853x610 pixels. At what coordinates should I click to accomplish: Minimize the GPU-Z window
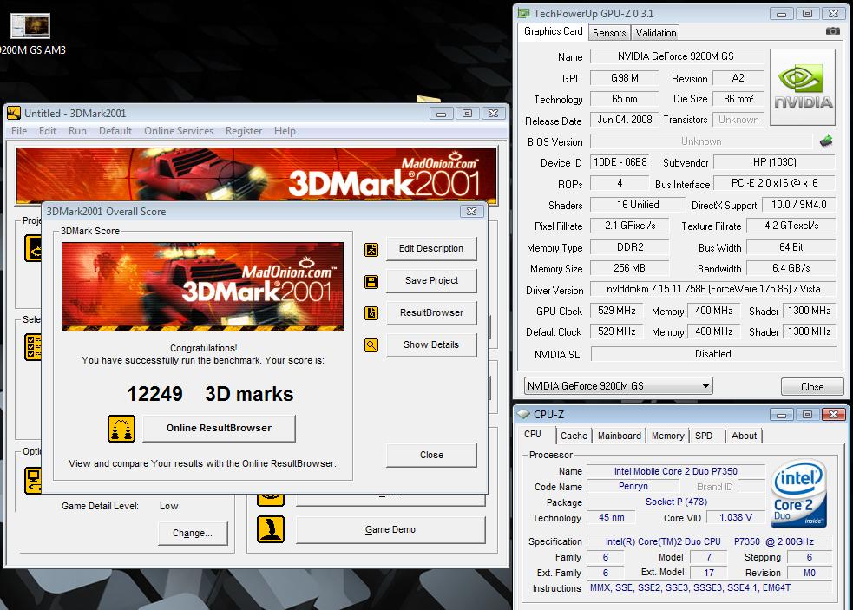[x=781, y=14]
